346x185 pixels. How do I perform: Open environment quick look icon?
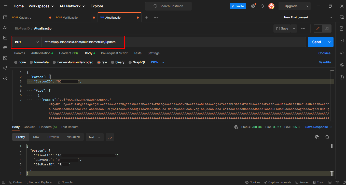pos(342,17)
